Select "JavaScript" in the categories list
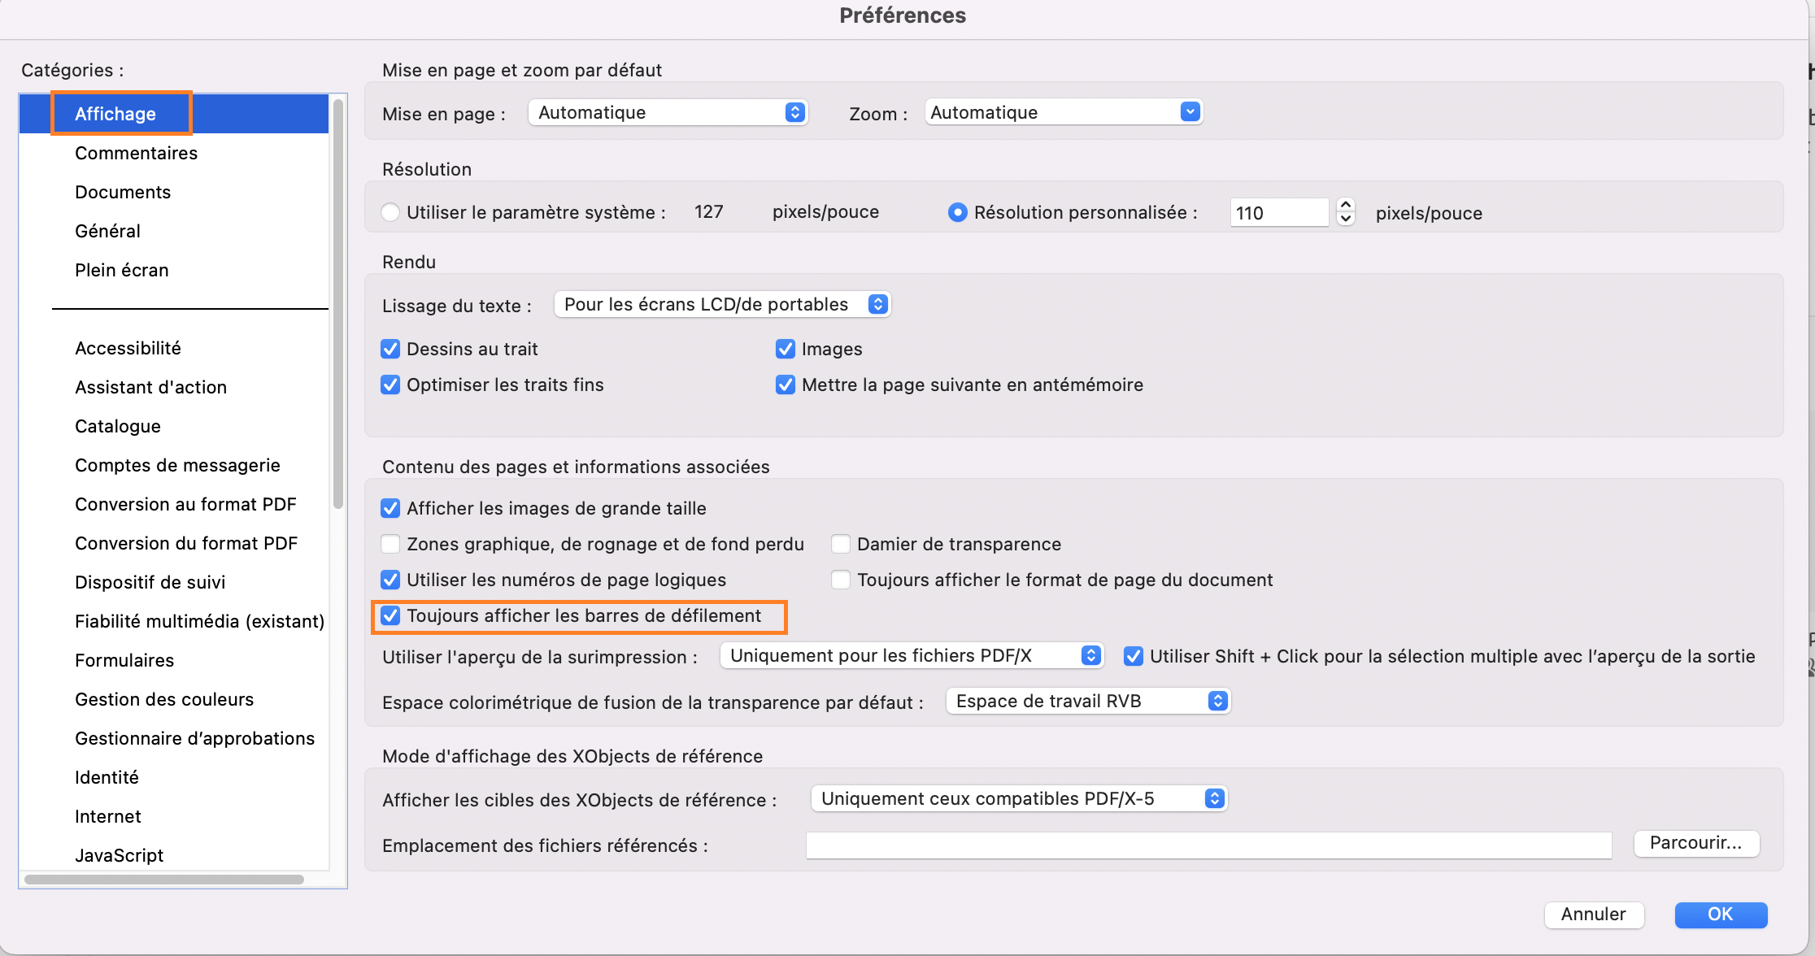The height and width of the screenshot is (956, 1815). 119,854
